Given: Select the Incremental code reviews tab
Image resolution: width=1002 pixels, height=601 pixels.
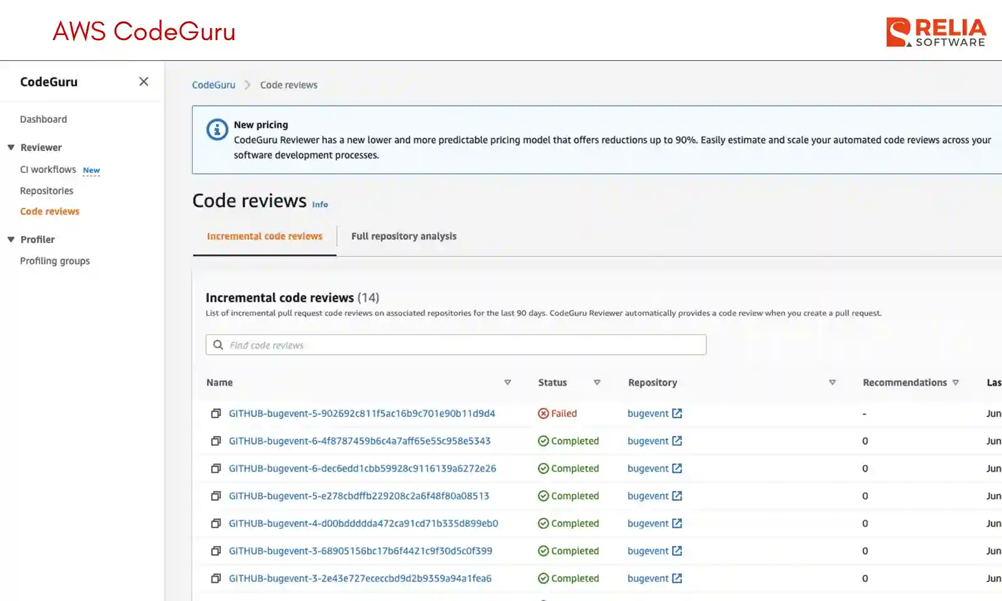Looking at the screenshot, I should 264,236.
